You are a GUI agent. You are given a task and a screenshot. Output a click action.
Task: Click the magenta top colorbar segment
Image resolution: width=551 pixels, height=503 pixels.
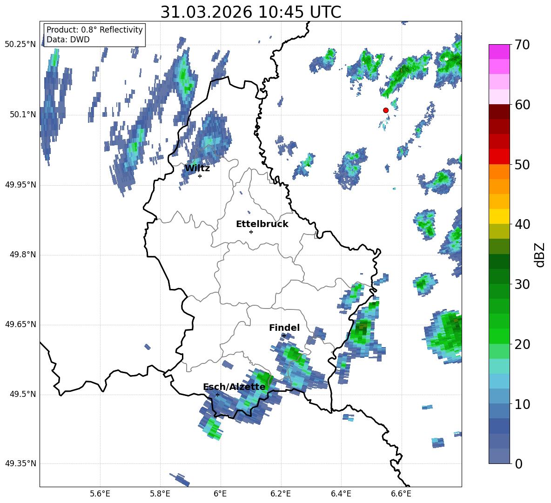(499, 52)
